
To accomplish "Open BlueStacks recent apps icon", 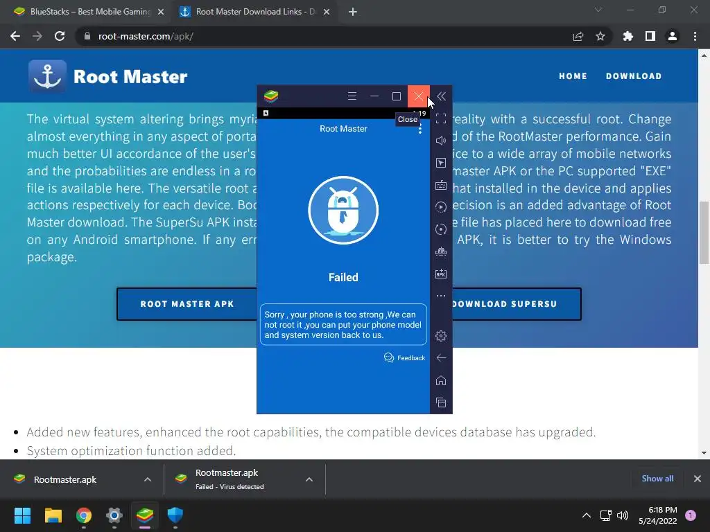I will point(441,402).
